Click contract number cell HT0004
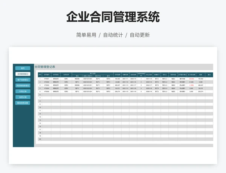Image resolution: width=226 pixels, height=173 pixels. [47, 88]
